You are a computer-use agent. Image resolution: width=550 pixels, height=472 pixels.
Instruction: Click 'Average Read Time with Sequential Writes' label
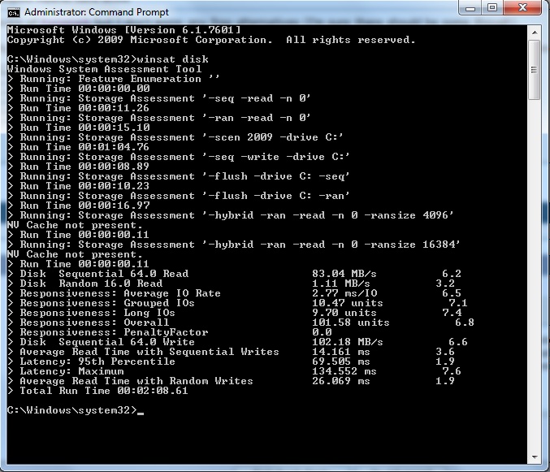coord(149,352)
